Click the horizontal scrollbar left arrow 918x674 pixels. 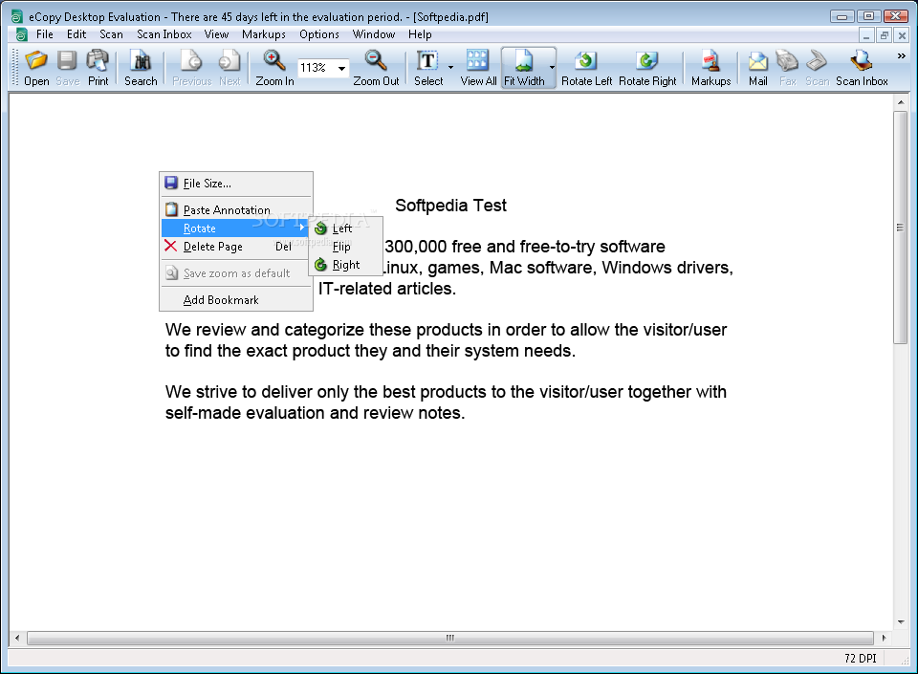pos(17,638)
